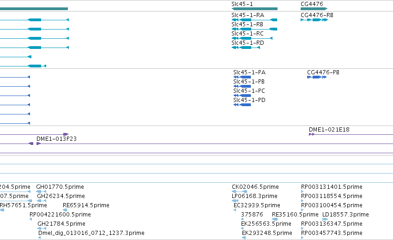Image resolution: width=393 pixels, height=240 pixels.
Task: Click the Slc45-1-RD transcript glyph
Action: (246, 48)
